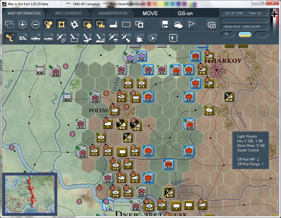Select the F2 rail movement mode
The width and height of the screenshot is (281, 218).
pyautogui.click(x=23, y=38)
